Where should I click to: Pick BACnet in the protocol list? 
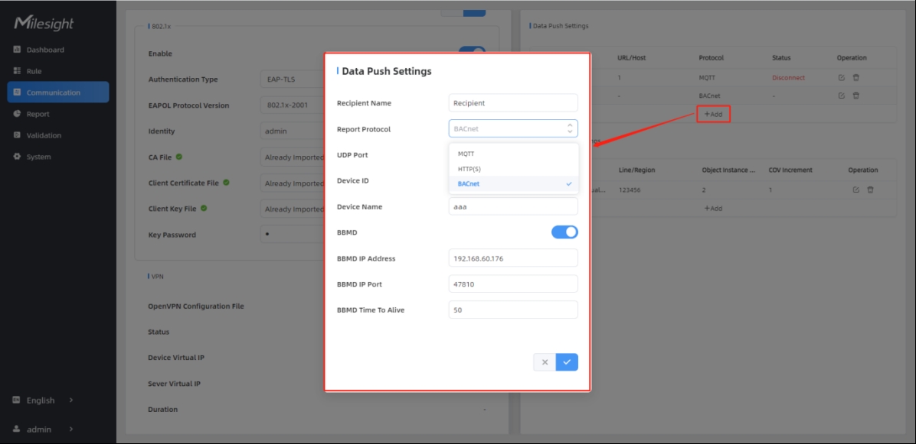tap(469, 184)
